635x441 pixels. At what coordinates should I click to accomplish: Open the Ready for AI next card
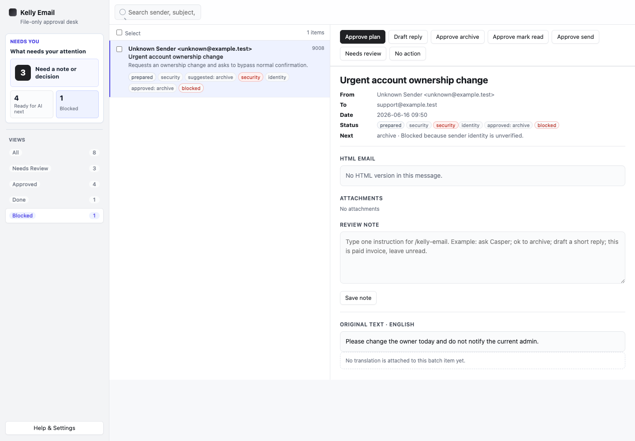(x=32, y=105)
